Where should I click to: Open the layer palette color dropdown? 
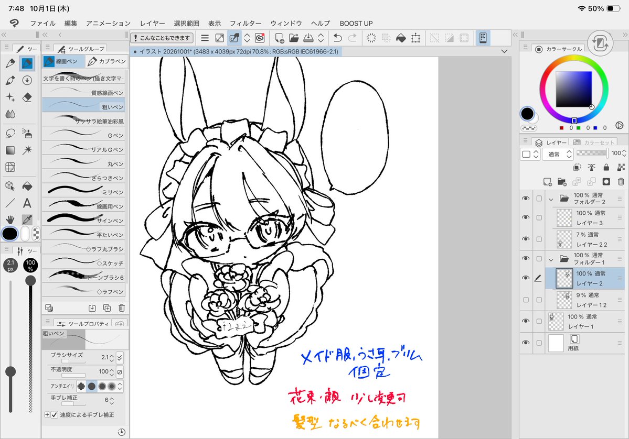pyautogui.click(x=529, y=154)
